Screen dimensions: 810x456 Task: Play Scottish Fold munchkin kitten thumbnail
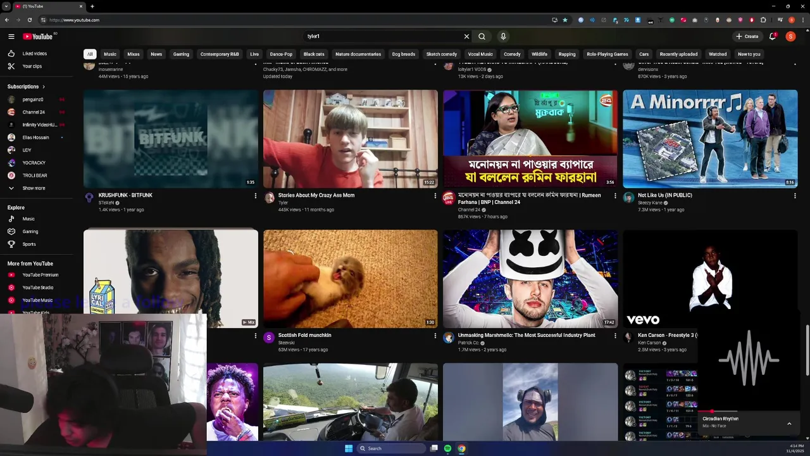(351, 279)
